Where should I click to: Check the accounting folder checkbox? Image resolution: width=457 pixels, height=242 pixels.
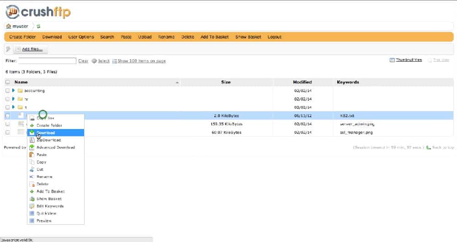click(8, 91)
